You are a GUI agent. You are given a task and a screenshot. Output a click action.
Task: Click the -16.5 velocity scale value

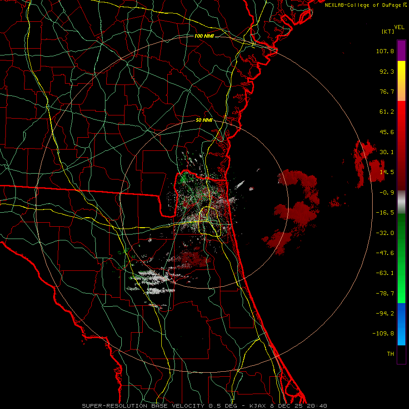(x=385, y=213)
